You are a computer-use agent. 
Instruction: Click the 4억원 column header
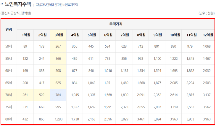pyautogui.click(x=75, y=35)
